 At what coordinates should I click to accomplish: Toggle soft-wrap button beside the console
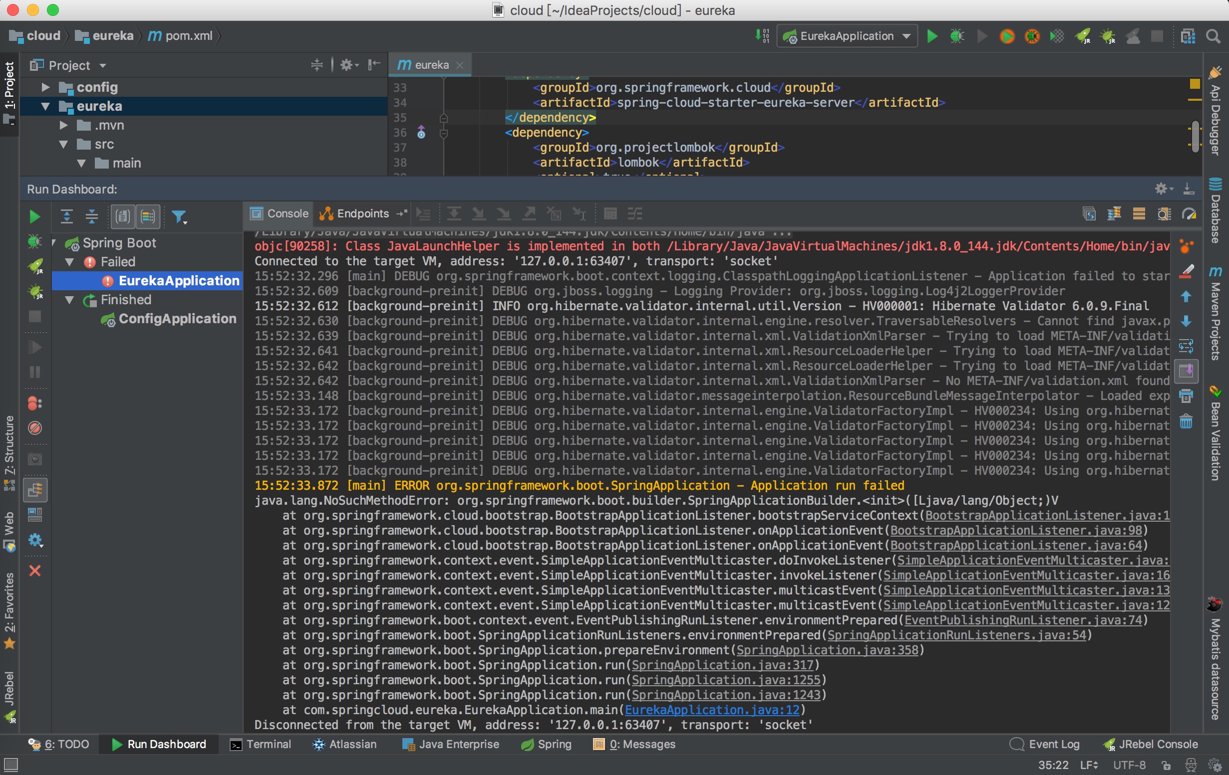(1186, 346)
